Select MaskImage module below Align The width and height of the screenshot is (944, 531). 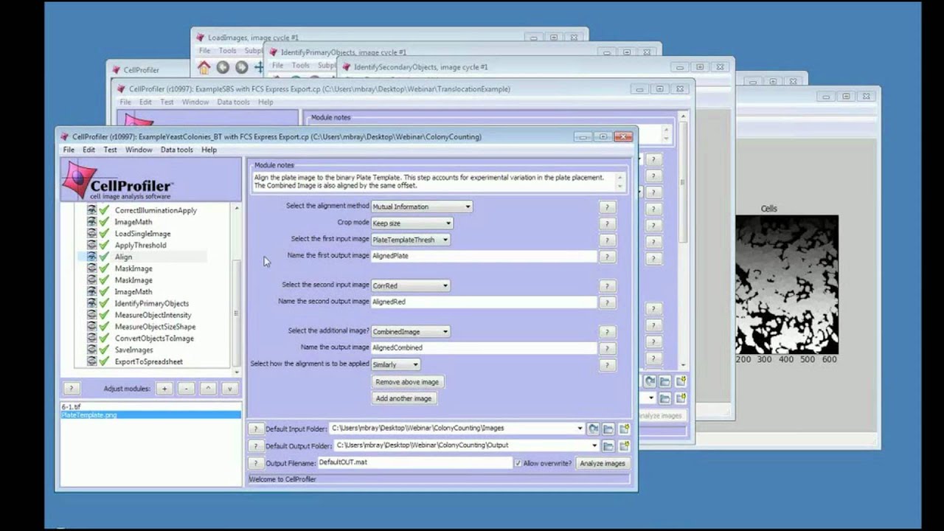(133, 268)
